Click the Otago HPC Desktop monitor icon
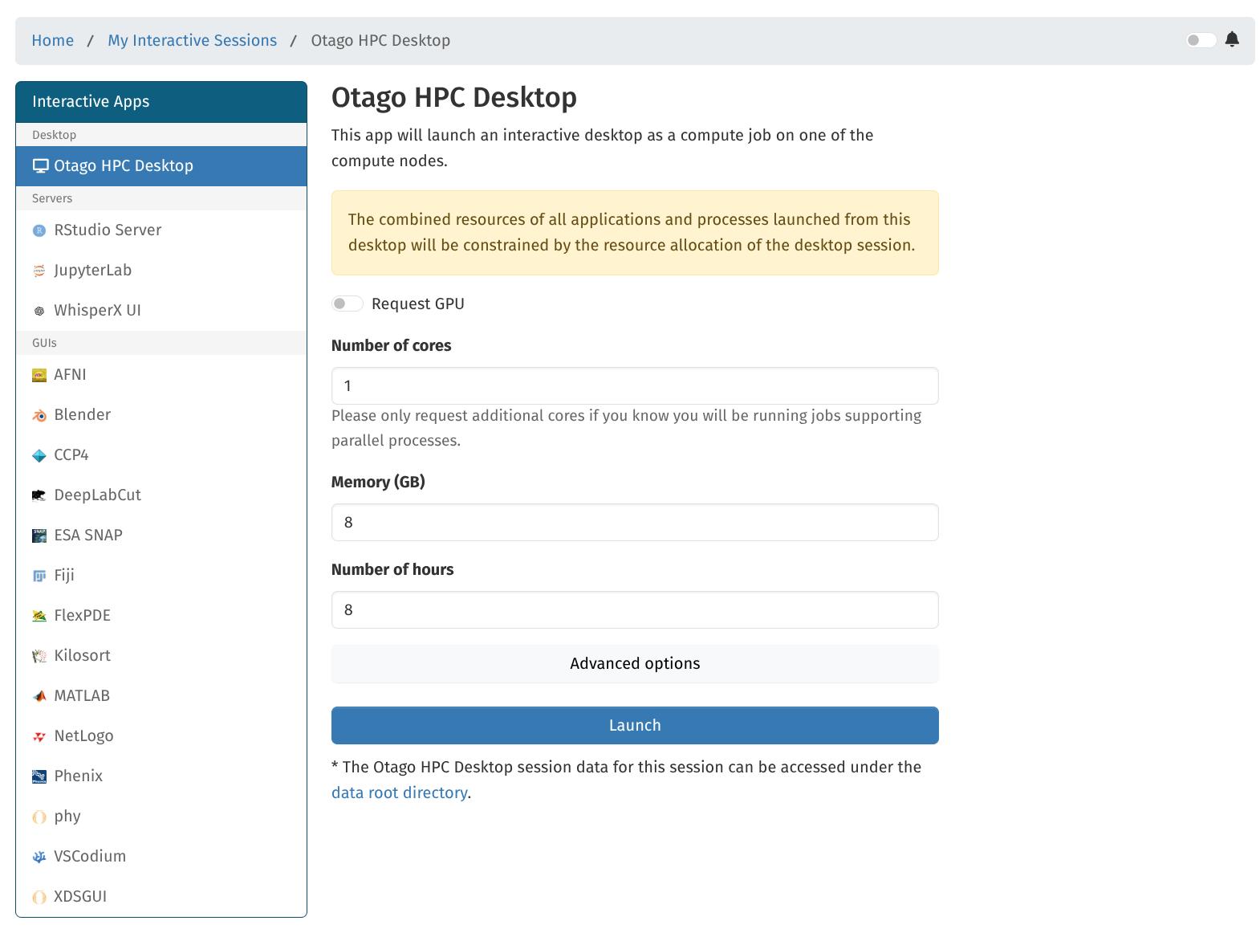 pos(40,166)
